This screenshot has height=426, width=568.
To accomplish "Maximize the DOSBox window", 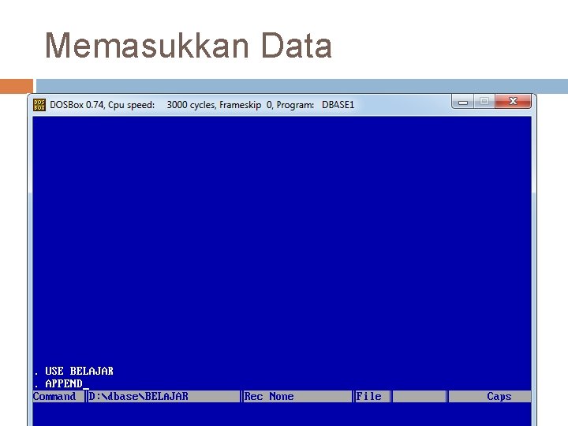I will point(484,101).
